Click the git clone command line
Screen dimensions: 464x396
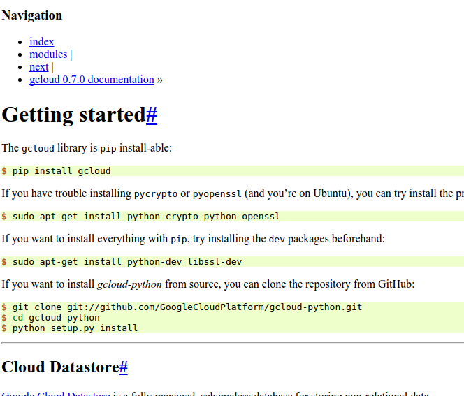point(187,307)
